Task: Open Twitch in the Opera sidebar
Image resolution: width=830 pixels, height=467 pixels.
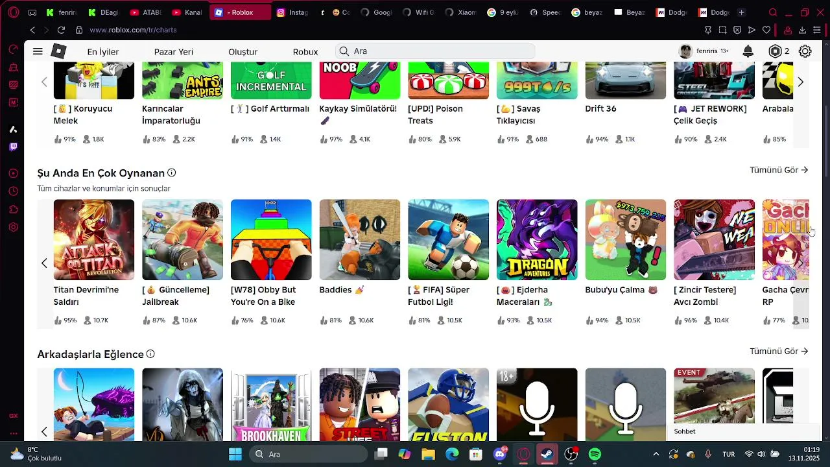Action: [x=13, y=147]
